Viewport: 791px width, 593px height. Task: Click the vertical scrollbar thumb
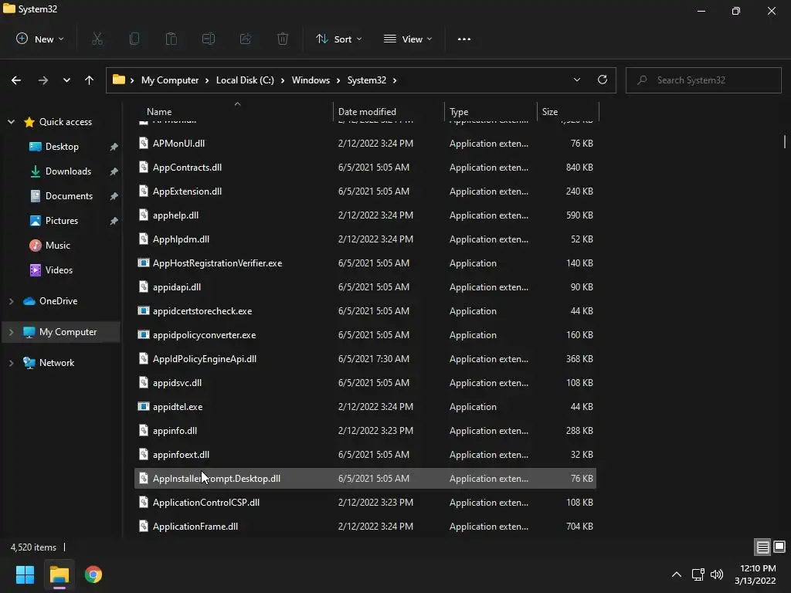tap(785, 142)
